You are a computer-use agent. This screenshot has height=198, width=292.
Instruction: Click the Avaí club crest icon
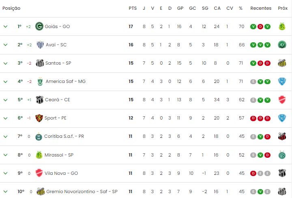tap(40, 45)
